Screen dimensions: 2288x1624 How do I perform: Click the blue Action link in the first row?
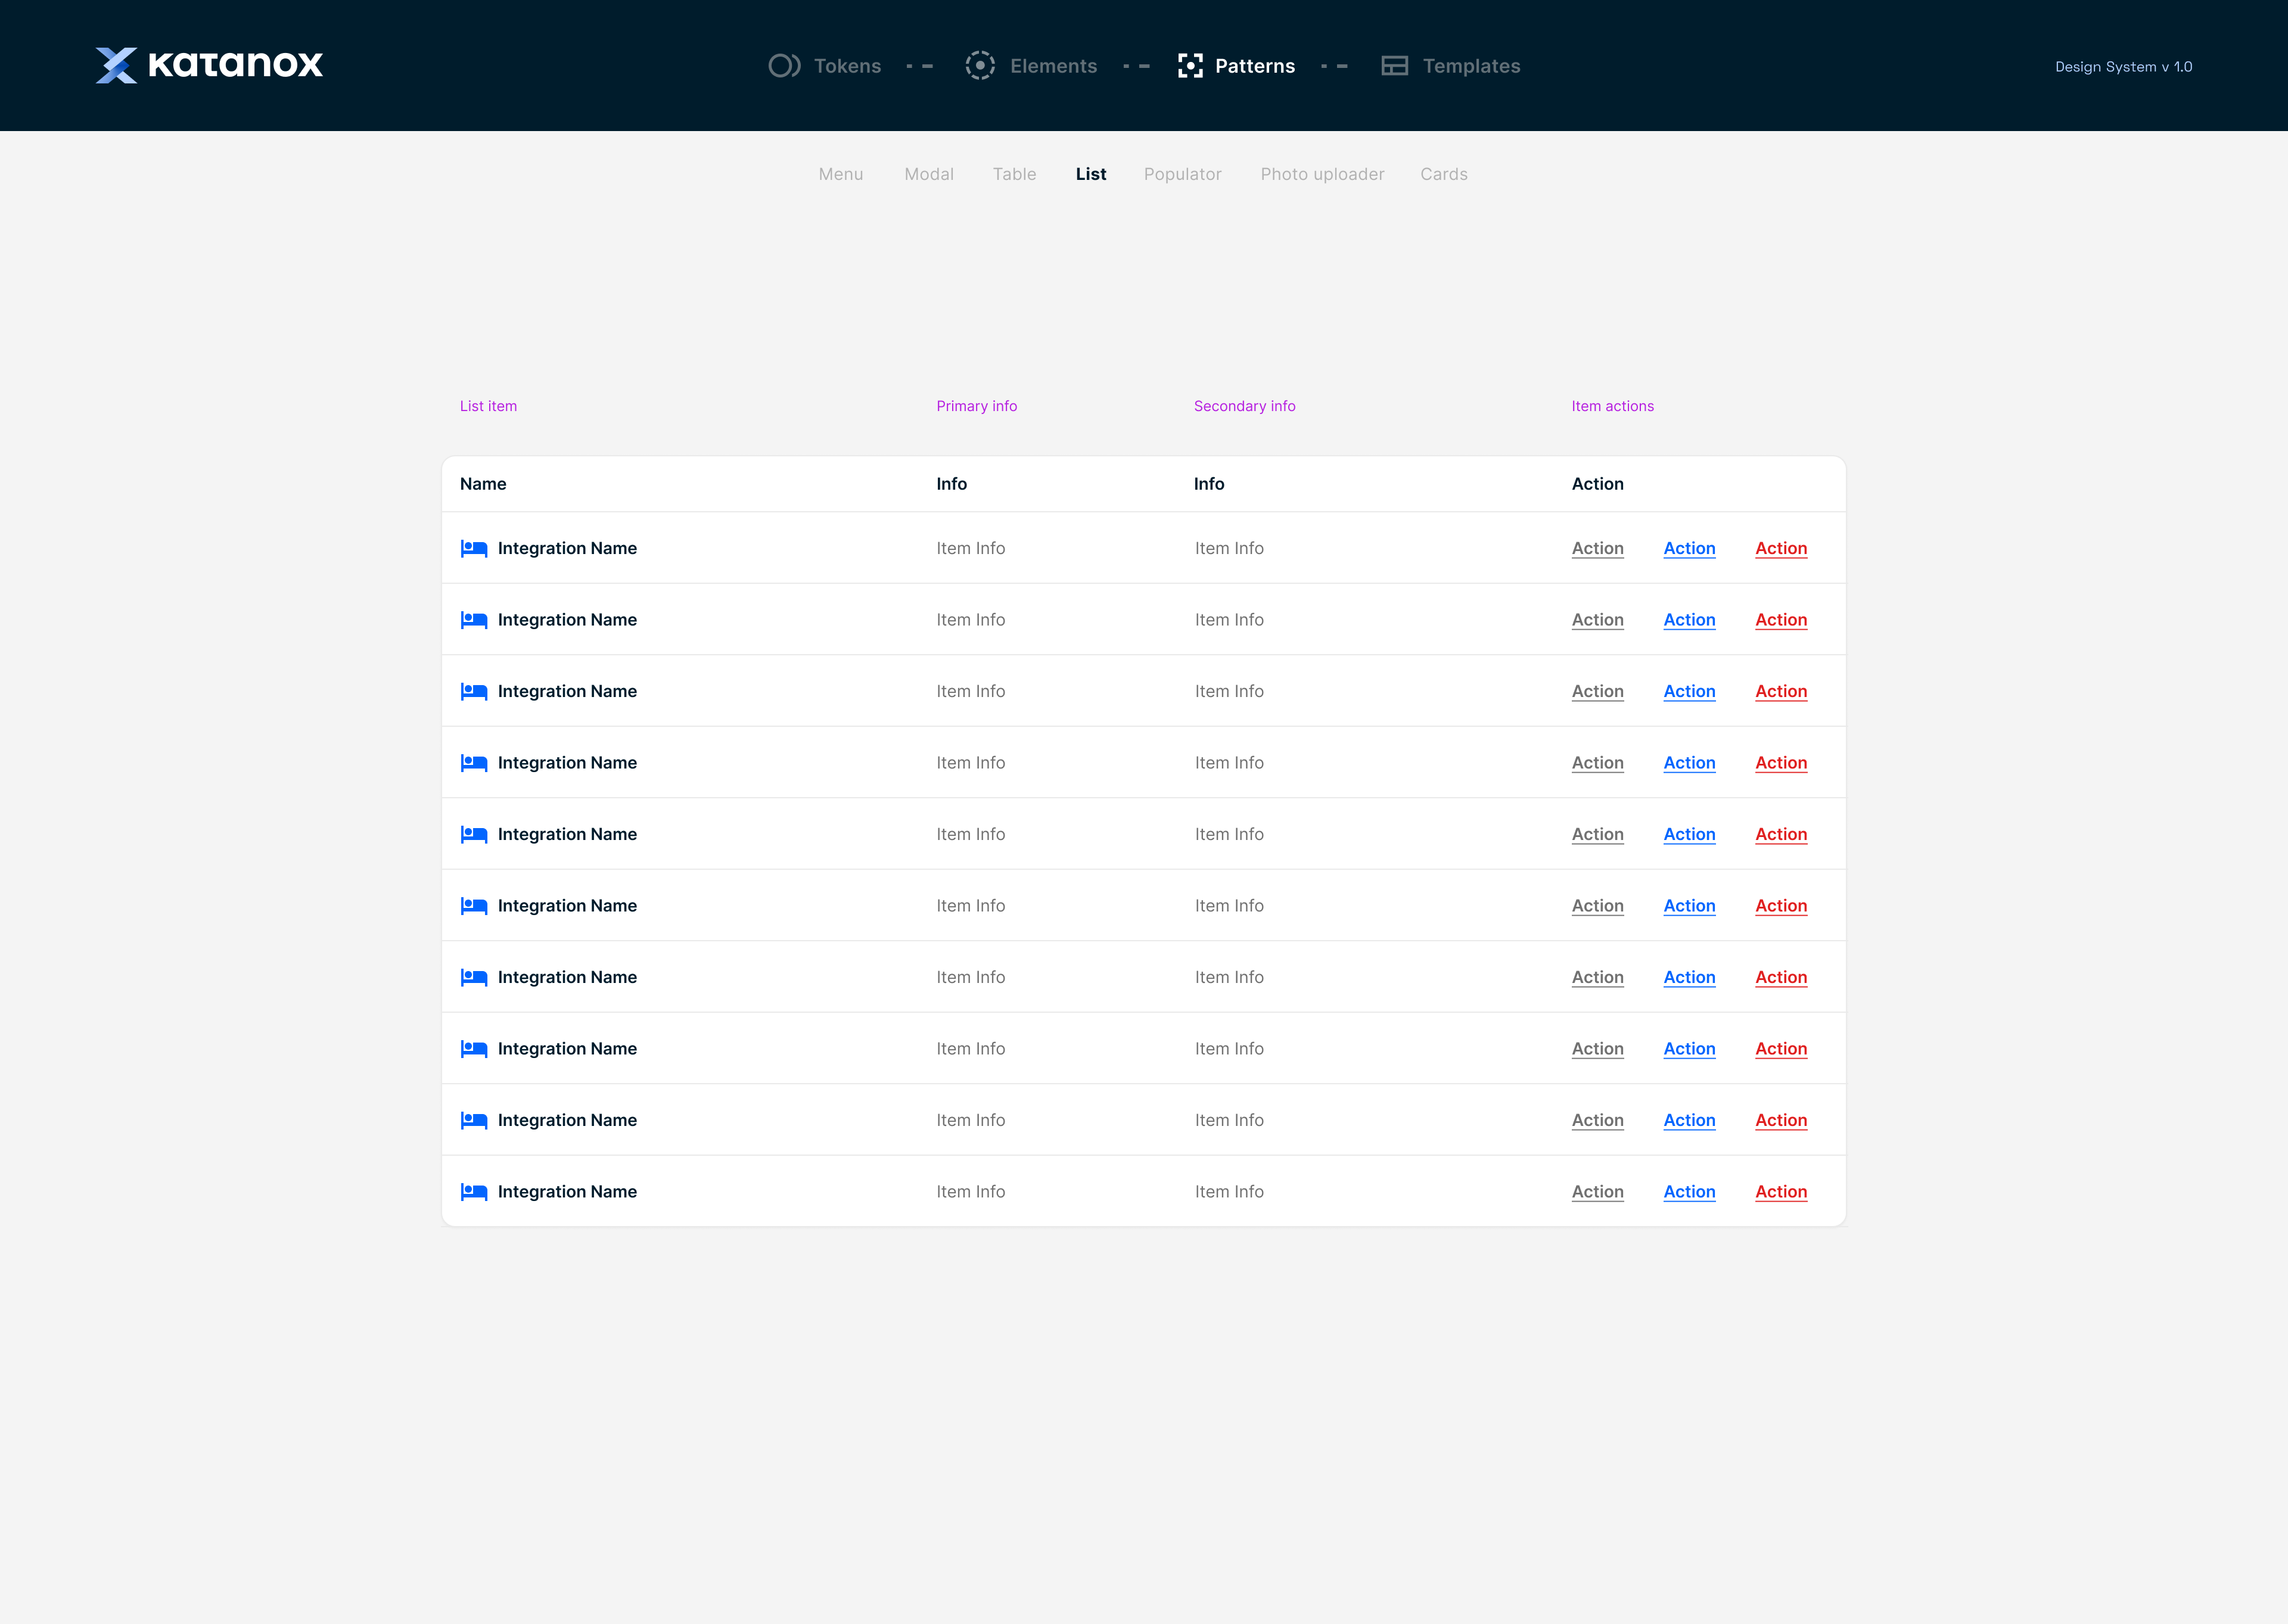1689,549
